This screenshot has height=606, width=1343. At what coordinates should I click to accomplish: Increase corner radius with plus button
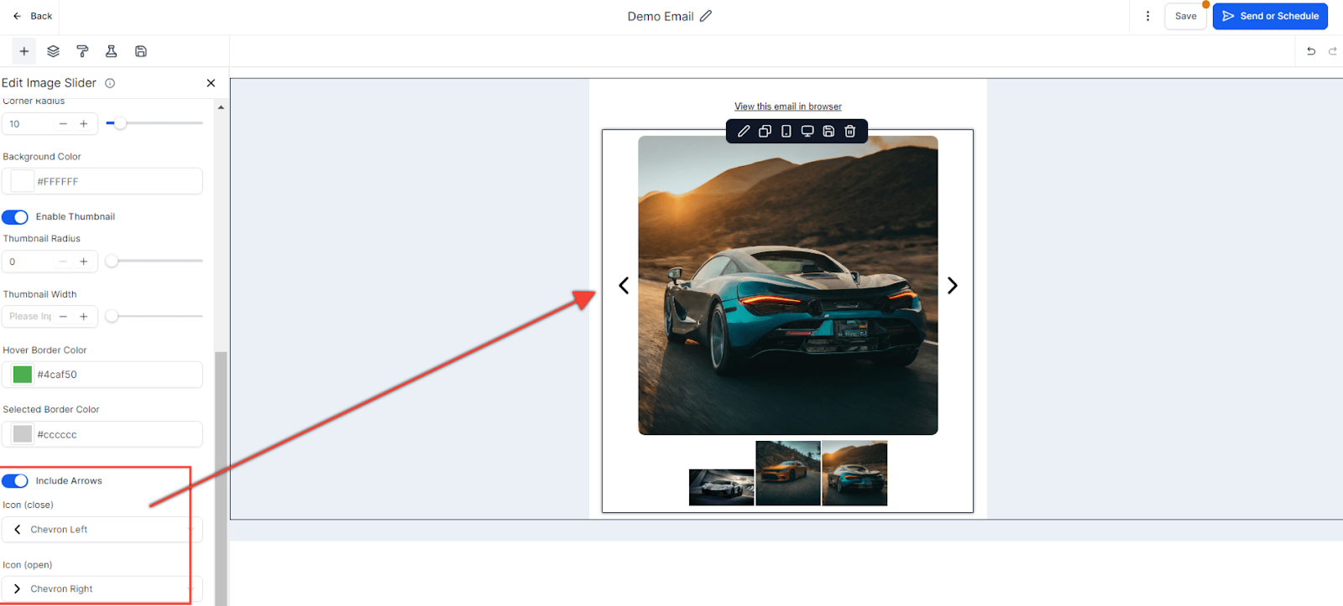pyautogui.click(x=84, y=124)
